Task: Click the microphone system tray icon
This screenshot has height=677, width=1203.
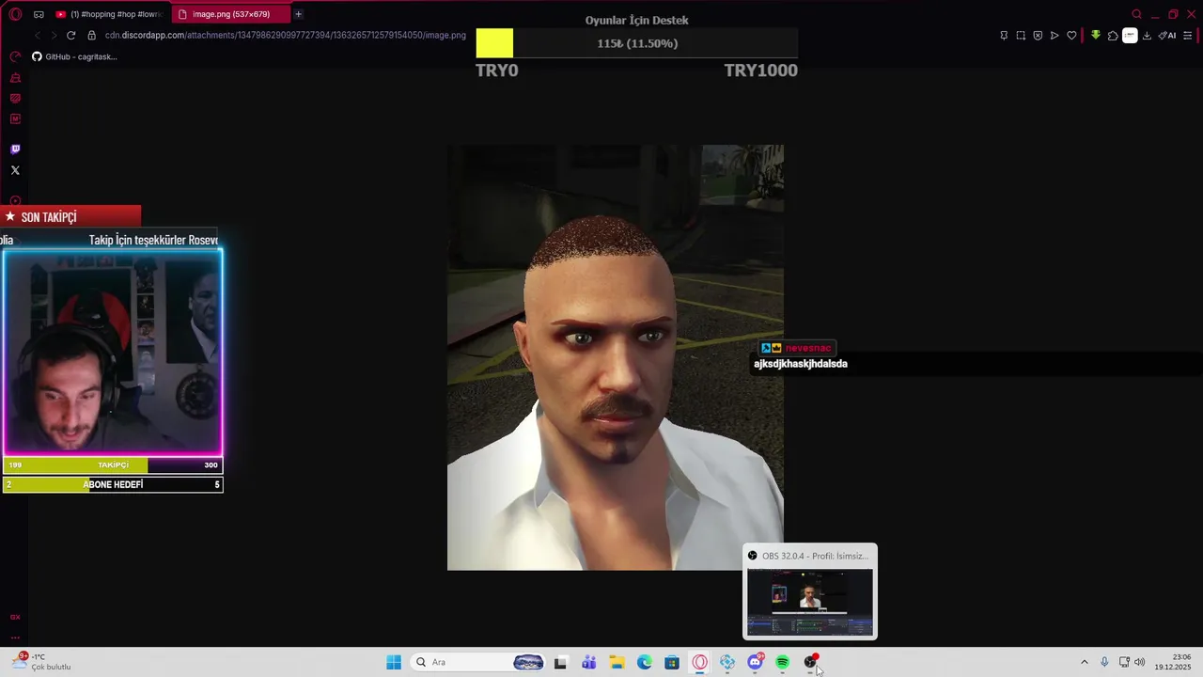Action: tap(1104, 662)
